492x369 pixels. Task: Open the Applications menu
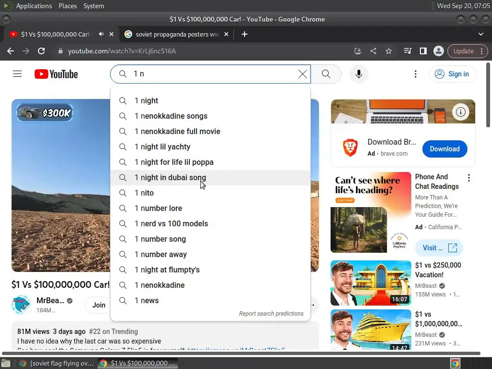34,6
